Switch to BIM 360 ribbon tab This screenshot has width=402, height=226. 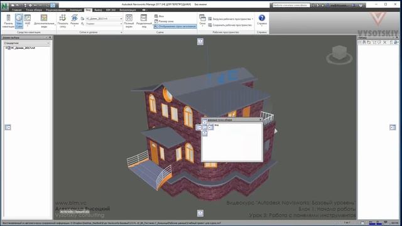(111, 10)
